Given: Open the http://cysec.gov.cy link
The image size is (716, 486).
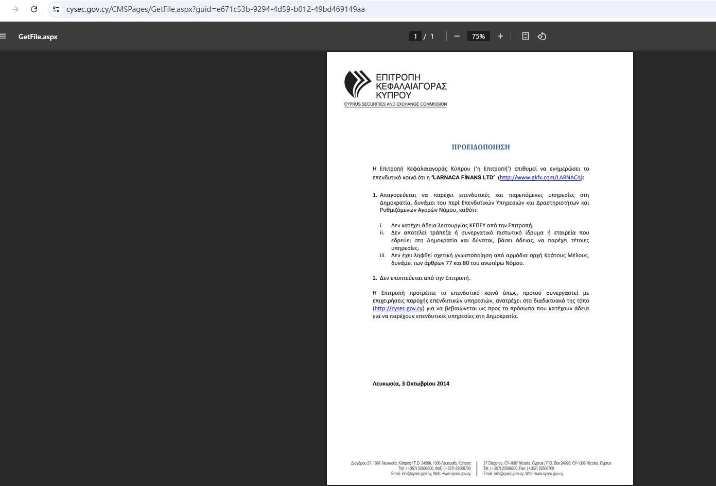Looking at the screenshot, I should coord(398,308).
